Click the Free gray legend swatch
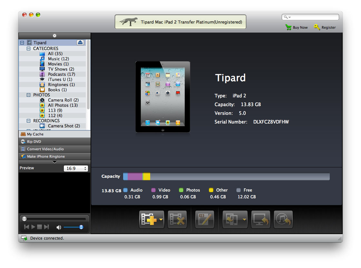This screenshot has height=268, width=361. tap(239, 190)
